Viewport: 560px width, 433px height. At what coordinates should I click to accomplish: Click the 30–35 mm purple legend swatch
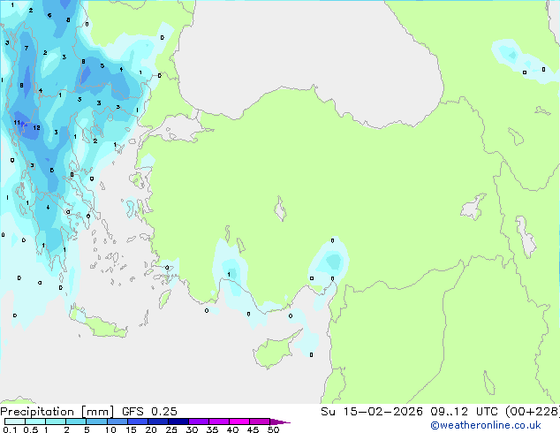(198, 422)
